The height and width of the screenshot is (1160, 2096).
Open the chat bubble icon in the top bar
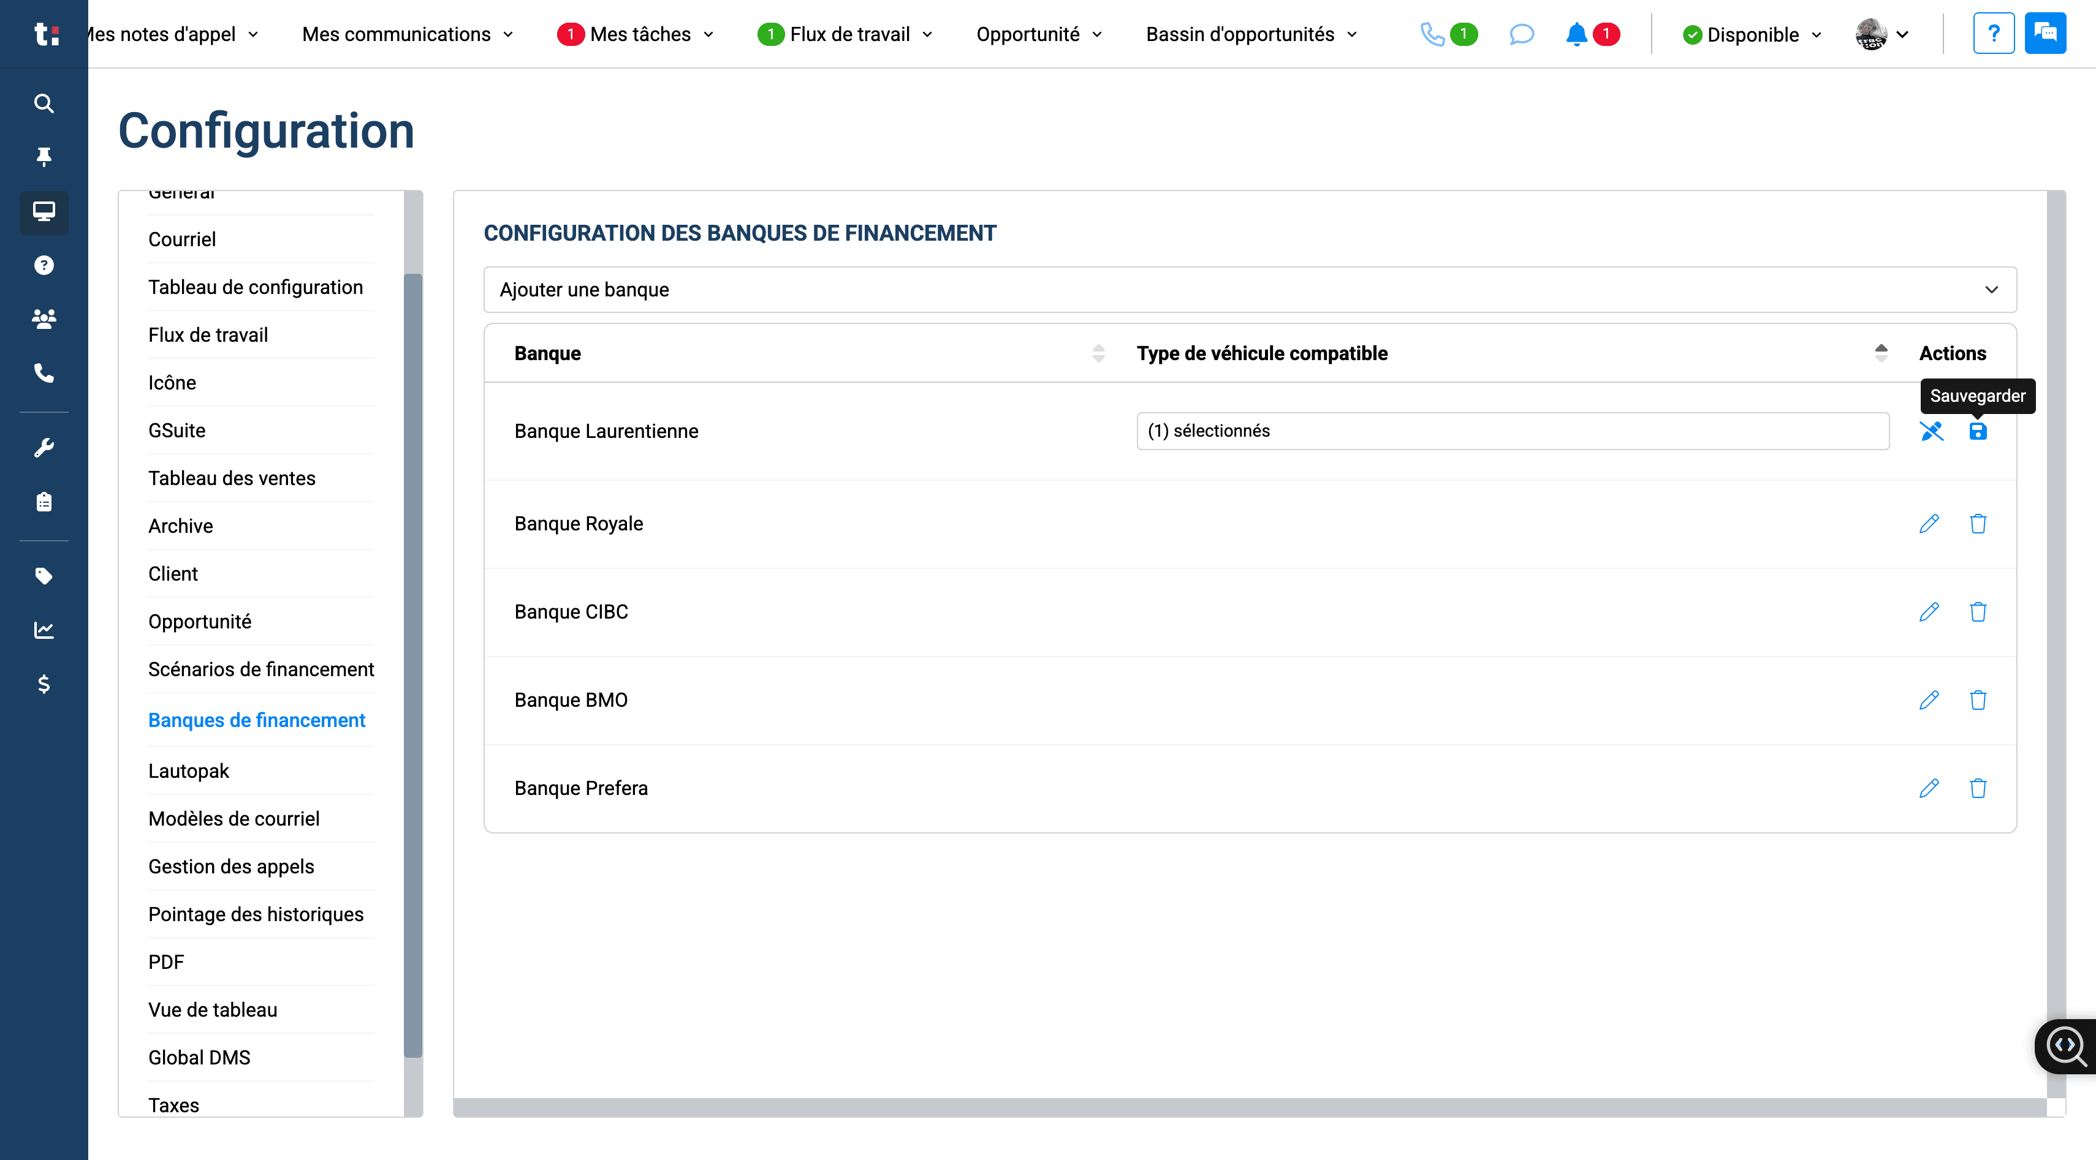click(1522, 34)
